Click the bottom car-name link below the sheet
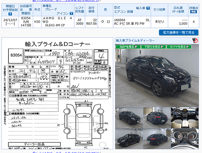Viewport: 202px width, 153px height. tap(66, 152)
